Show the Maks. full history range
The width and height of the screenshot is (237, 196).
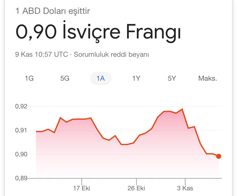pyautogui.click(x=208, y=78)
